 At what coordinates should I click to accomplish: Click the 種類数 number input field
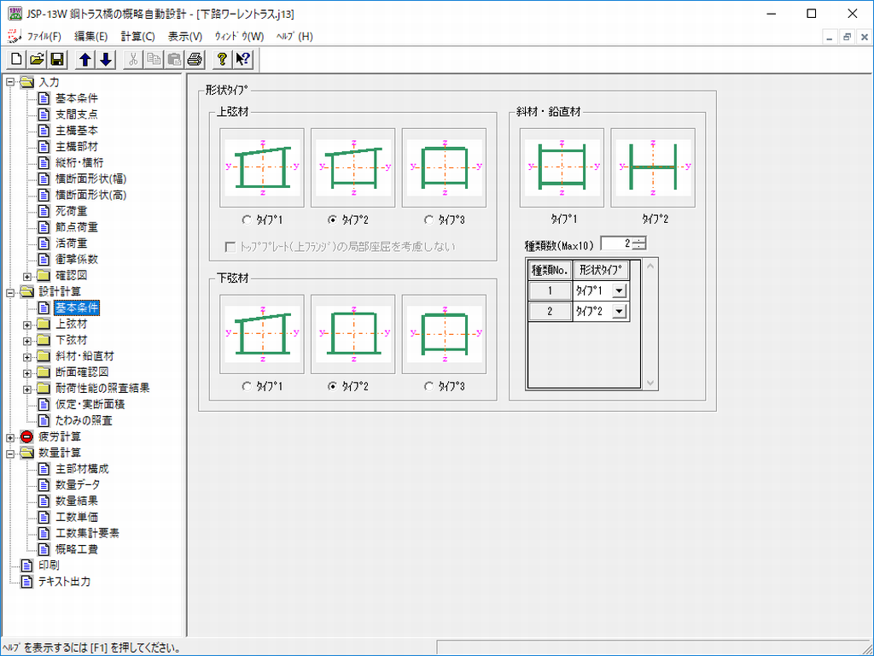[x=616, y=243]
